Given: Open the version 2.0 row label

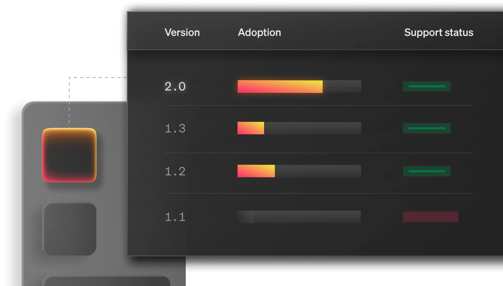Looking at the screenshot, I should coord(175,86).
